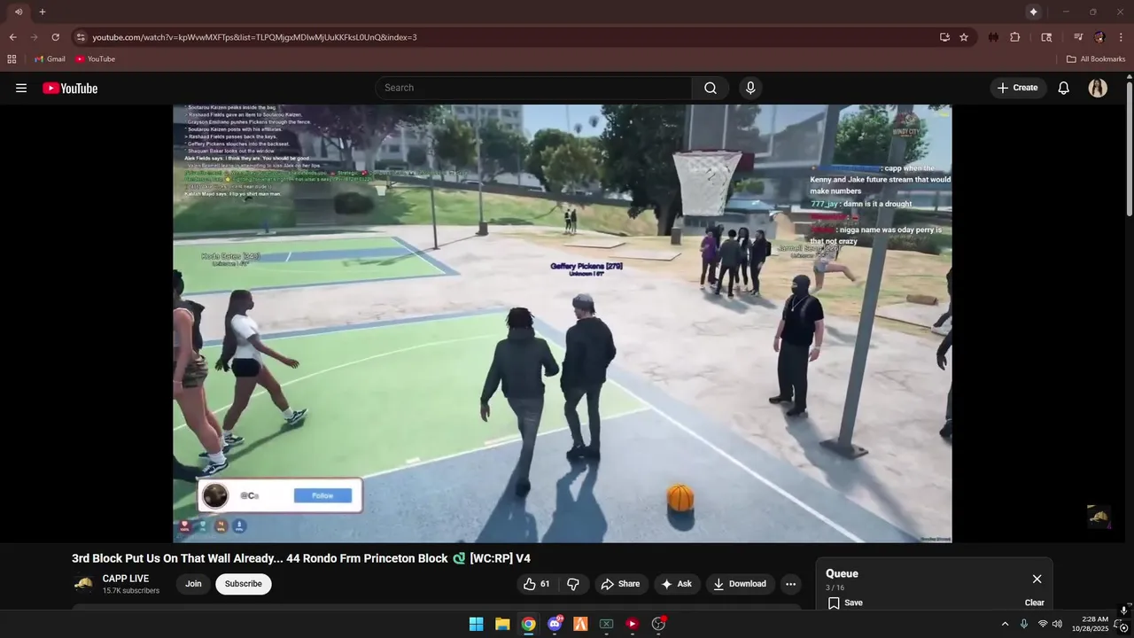Open side panel search icon in the toolbar
1134x638 pixels.
1046,37
